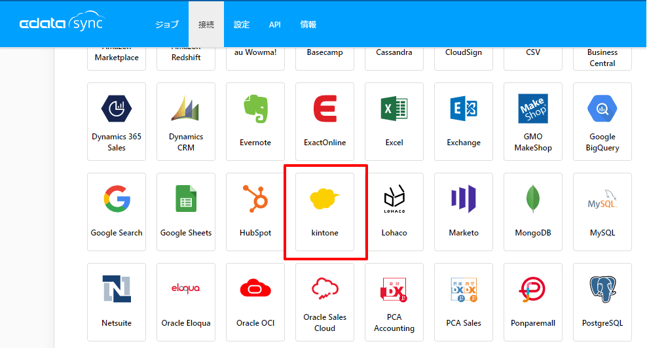This screenshot has height=348, width=647.
Task: Choose the Excel connector icon
Action: coord(394,109)
